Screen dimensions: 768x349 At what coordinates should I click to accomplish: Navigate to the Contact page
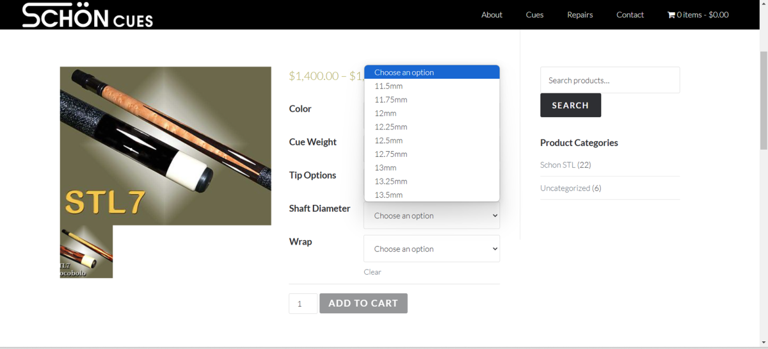(x=630, y=15)
